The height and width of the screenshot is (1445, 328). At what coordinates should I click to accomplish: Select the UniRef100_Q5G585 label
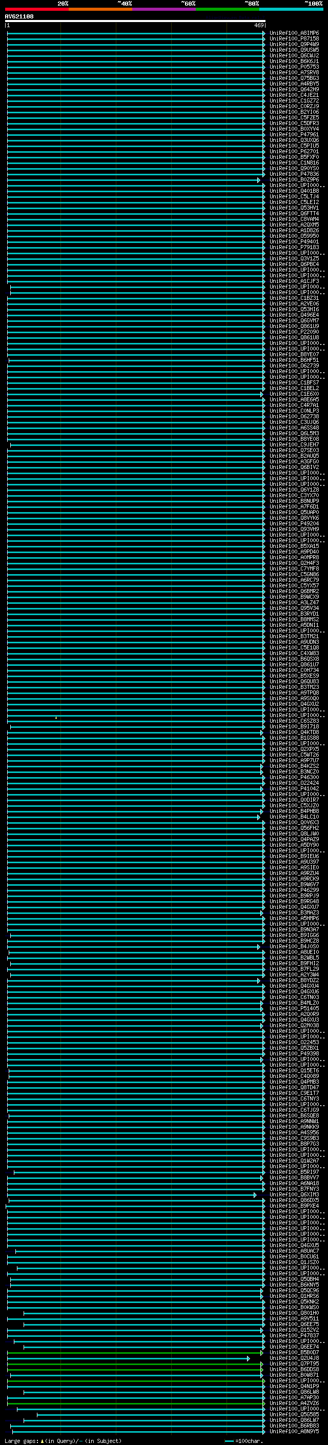[294, 1414]
